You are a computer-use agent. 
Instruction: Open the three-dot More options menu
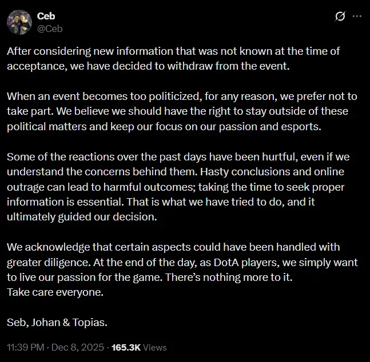pos(357,17)
